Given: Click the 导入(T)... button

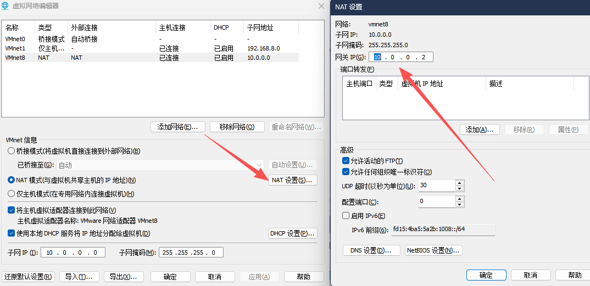Looking at the screenshot, I should click(x=79, y=277).
